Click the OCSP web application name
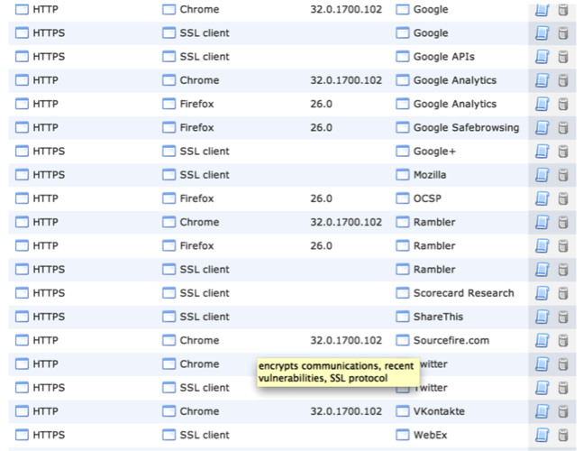Screen dimensions: 583x451 point(427,198)
